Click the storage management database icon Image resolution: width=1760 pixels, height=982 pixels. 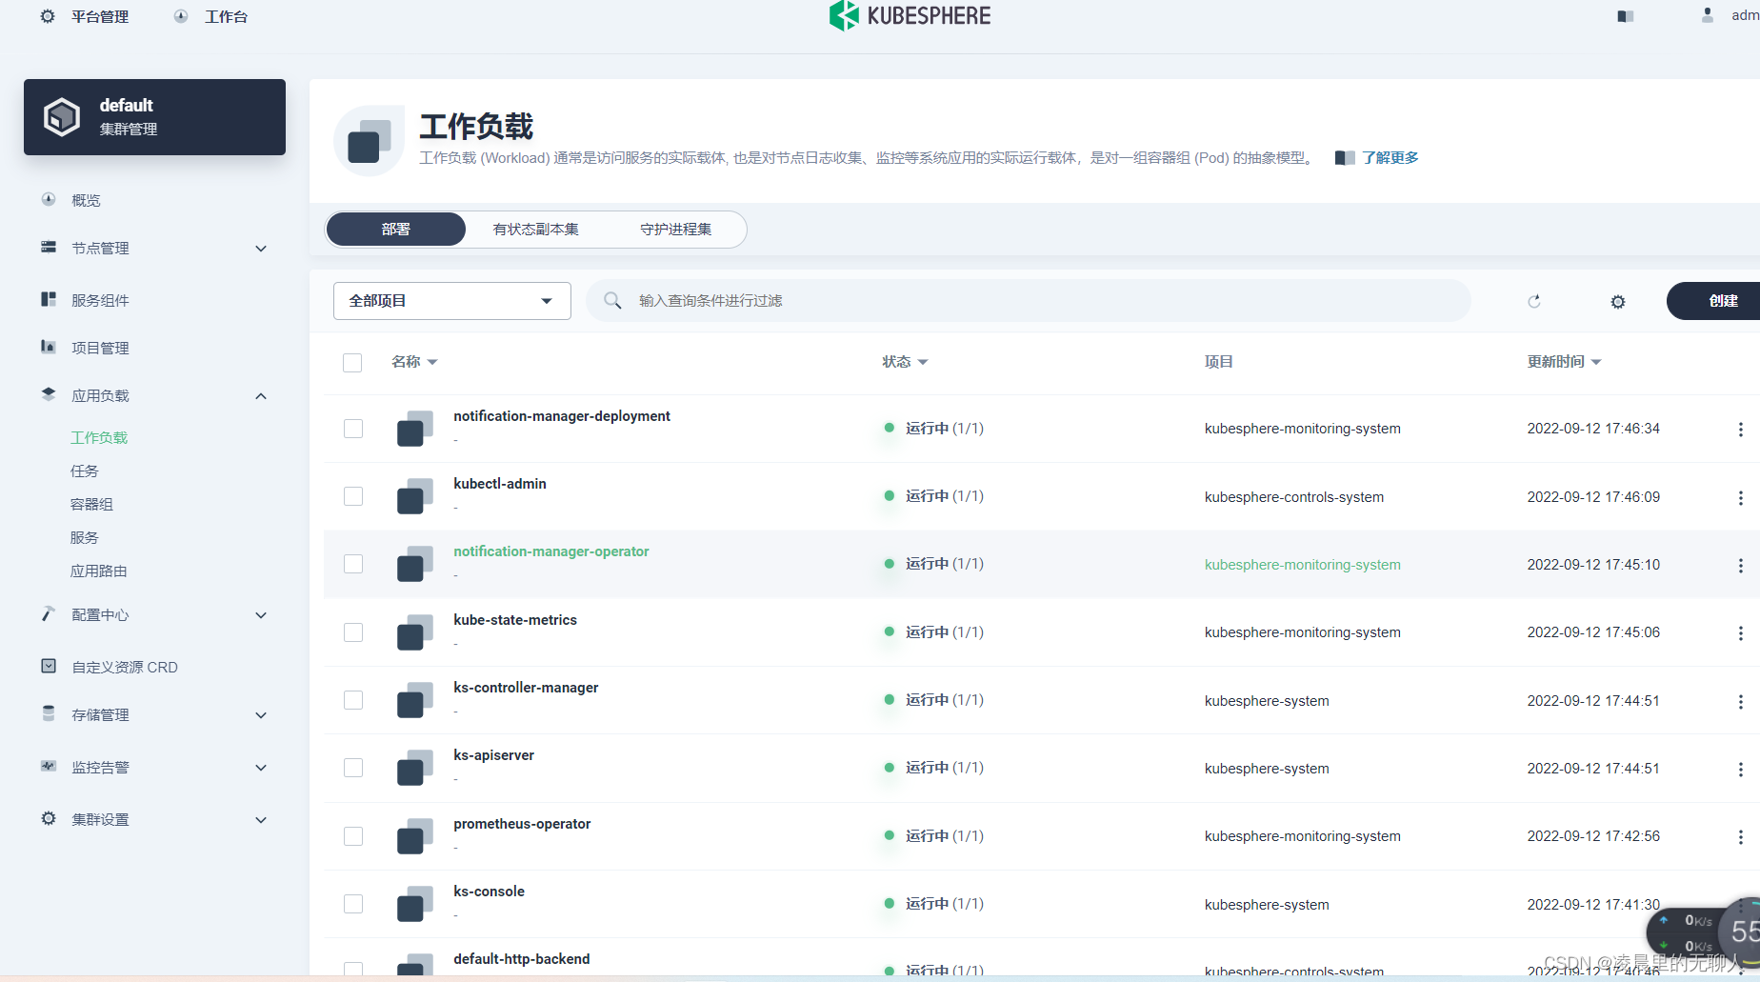(49, 713)
